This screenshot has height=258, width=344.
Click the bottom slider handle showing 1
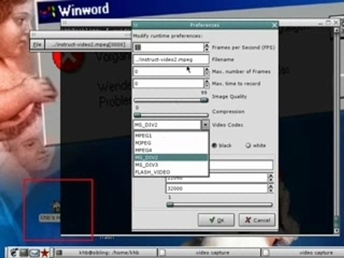170,205
